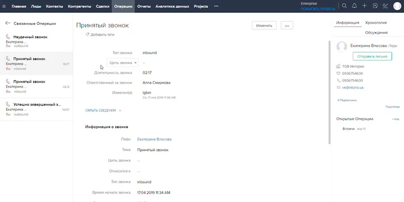Screen dimensions: 404x202
Task: Open Лиды module
Action: pyautogui.click(x=36, y=7)
